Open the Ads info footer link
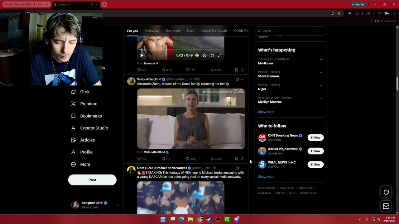This screenshot has height=224, width=399. click(280, 193)
